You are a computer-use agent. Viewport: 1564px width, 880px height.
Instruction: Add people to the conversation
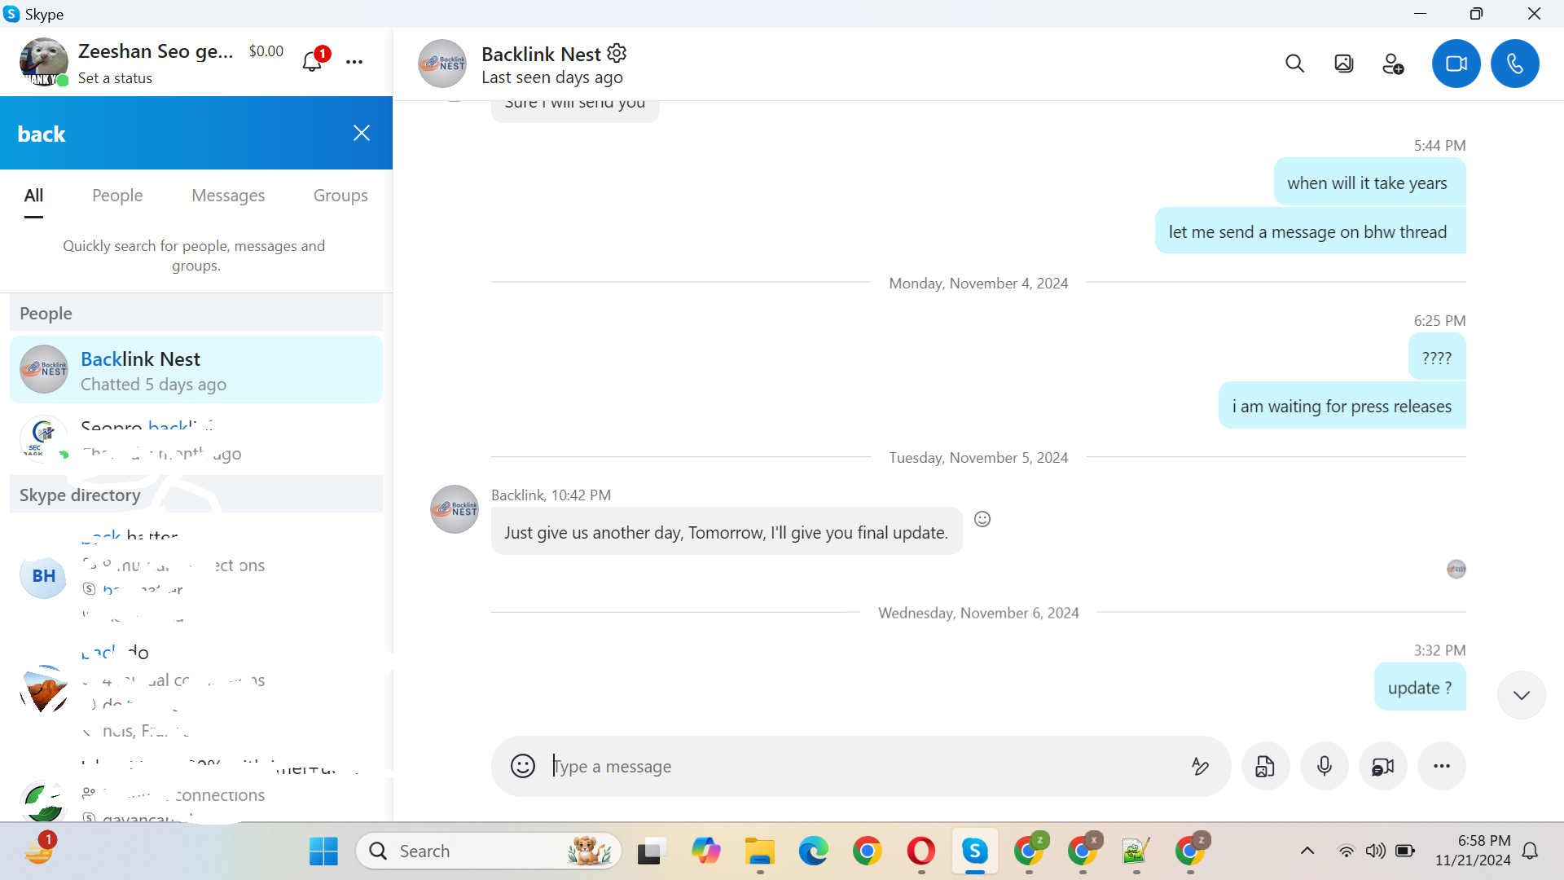pyautogui.click(x=1393, y=64)
